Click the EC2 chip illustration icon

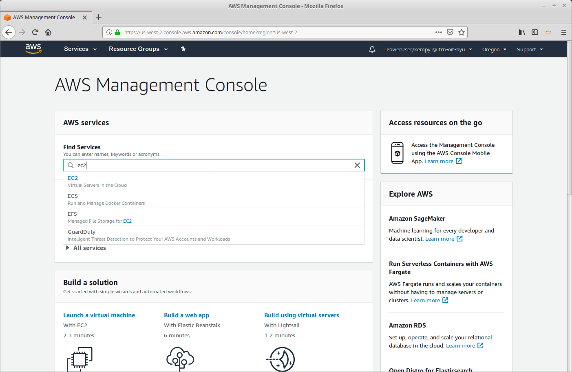80,359
